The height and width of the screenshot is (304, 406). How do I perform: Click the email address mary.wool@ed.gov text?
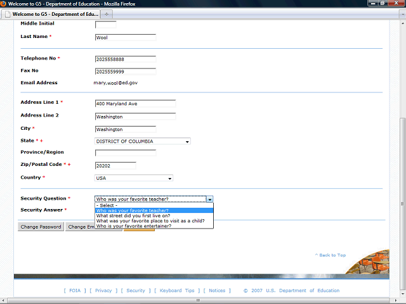pyautogui.click(x=115, y=83)
